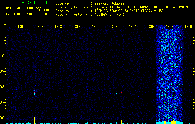The width and height of the screenshot is (195, 124).
Task: Click the 0.9 kHz frequency axis label
Action: [2, 71]
